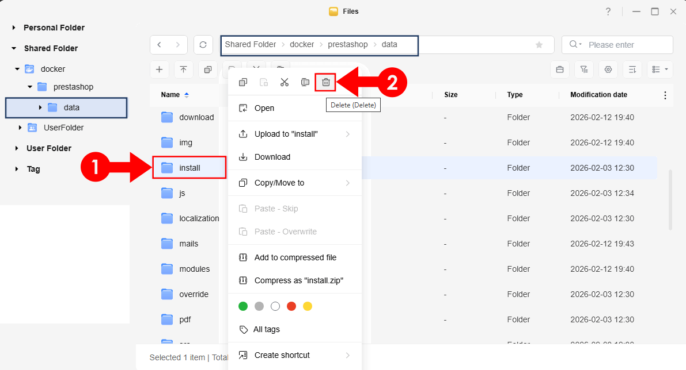Open the filter icon in toolbar
The width and height of the screenshot is (686, 370).
pyautogui.click(x=584, y=70)
